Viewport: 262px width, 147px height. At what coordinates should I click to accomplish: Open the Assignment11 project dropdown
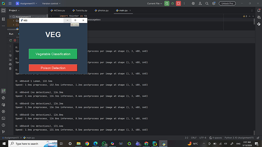(x=26, y=3)
